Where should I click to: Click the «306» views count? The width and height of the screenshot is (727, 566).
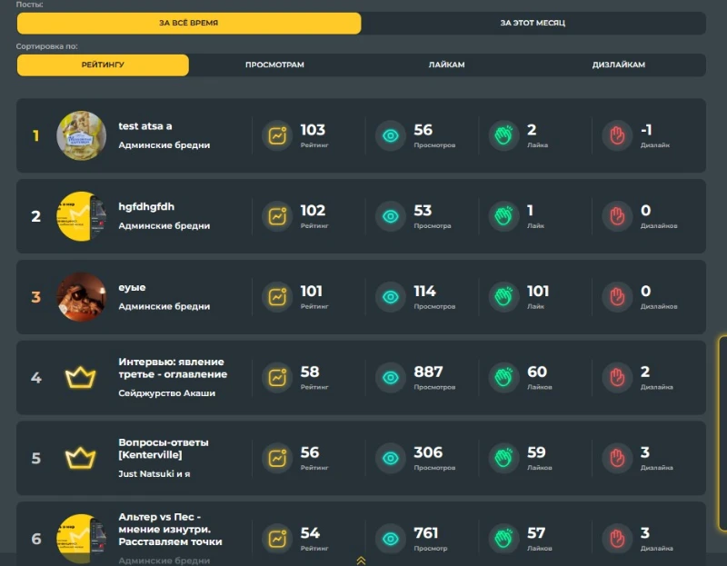[x=428, y=452]
